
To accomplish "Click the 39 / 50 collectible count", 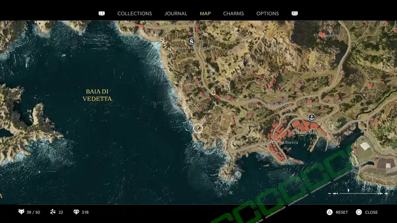I will pyautogui.click(x=33, y=212).
